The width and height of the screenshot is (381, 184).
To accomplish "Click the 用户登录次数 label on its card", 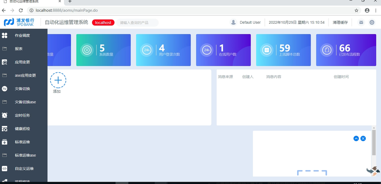I will (170, 55).
